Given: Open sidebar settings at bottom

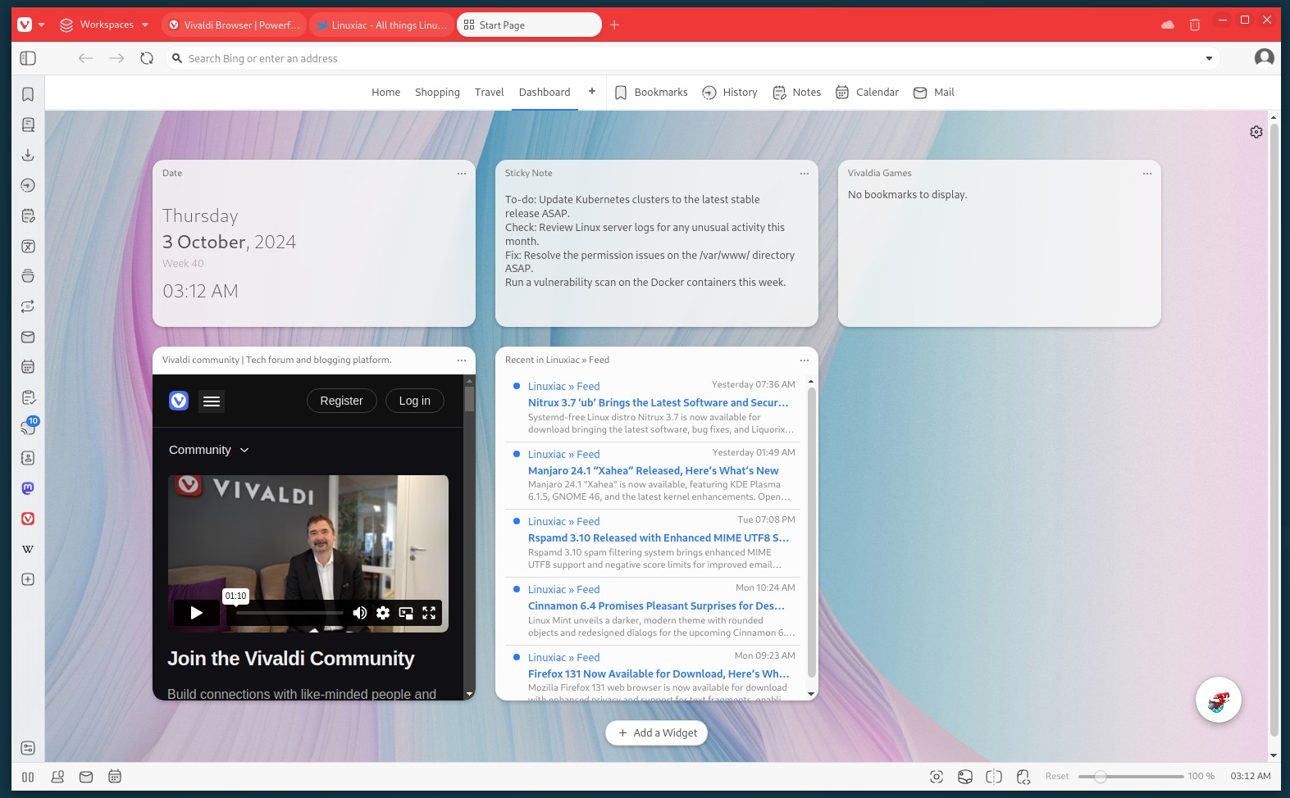Looking at the screenshot, I should pyautogui.click(x=28, y=748).
